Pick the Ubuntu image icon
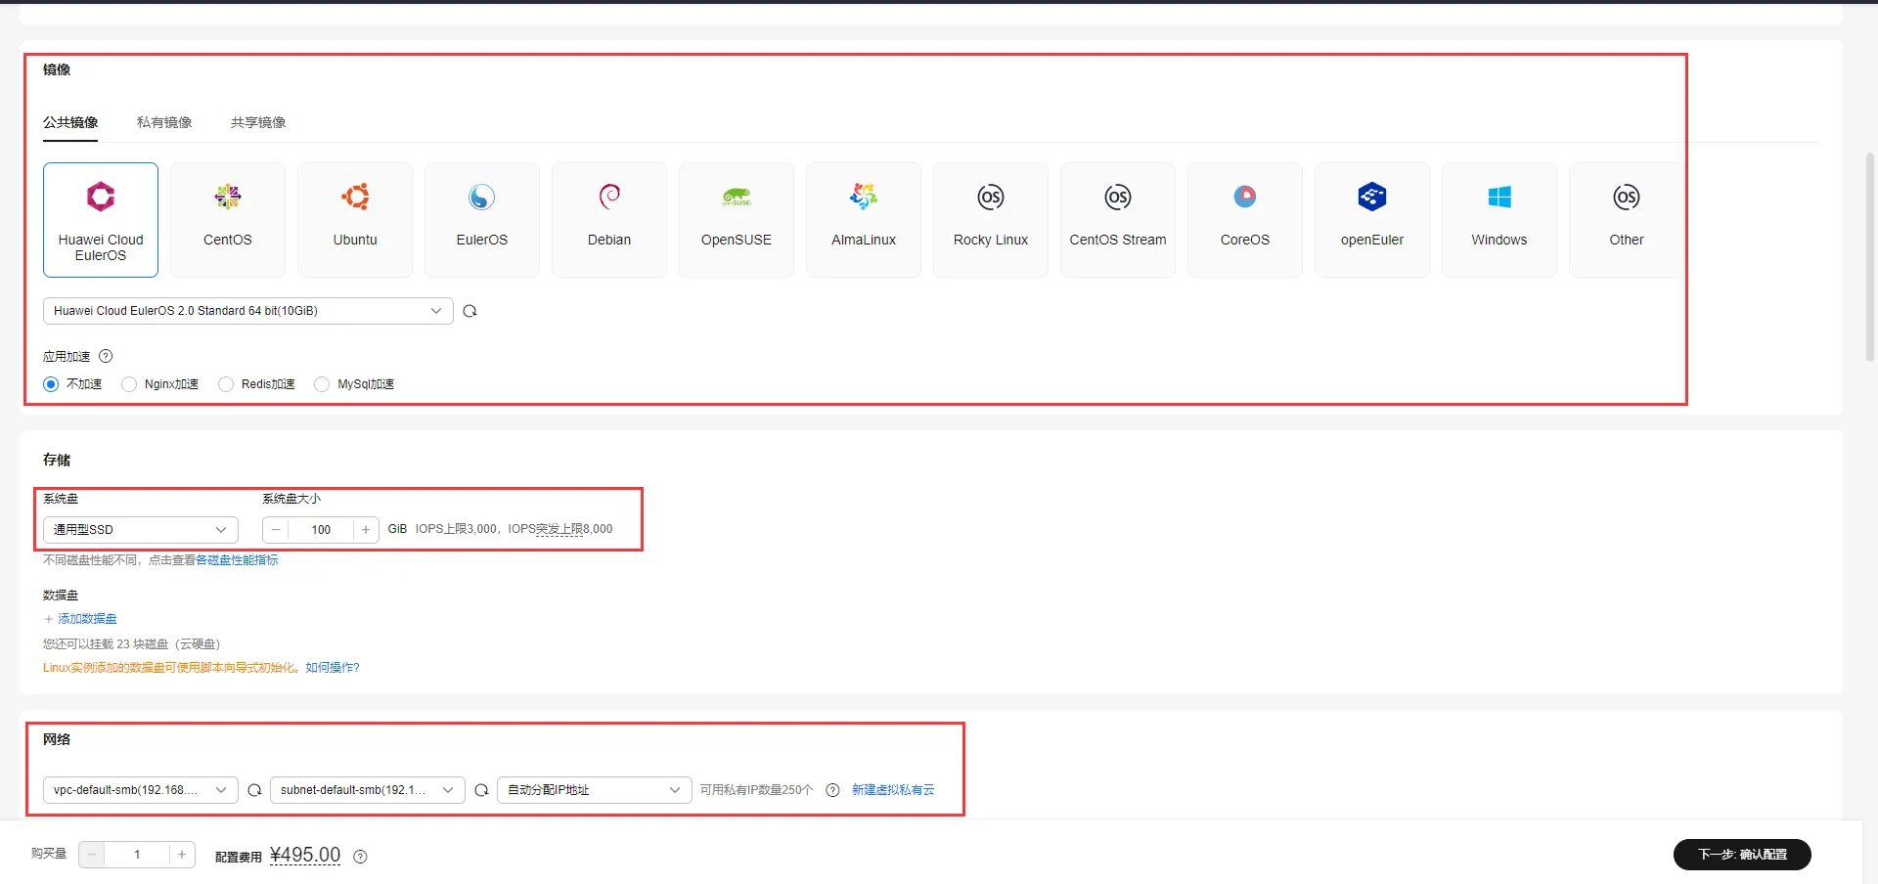Viewport: 1878px width, 884px height. pyautogui.click(x=355, y=197)
